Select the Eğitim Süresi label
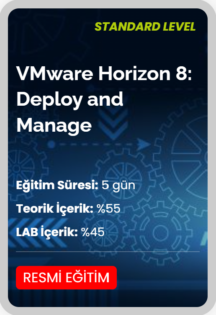The width and height of the screenshot is (216, 315). pyautogui.click(x=57, y=185)
